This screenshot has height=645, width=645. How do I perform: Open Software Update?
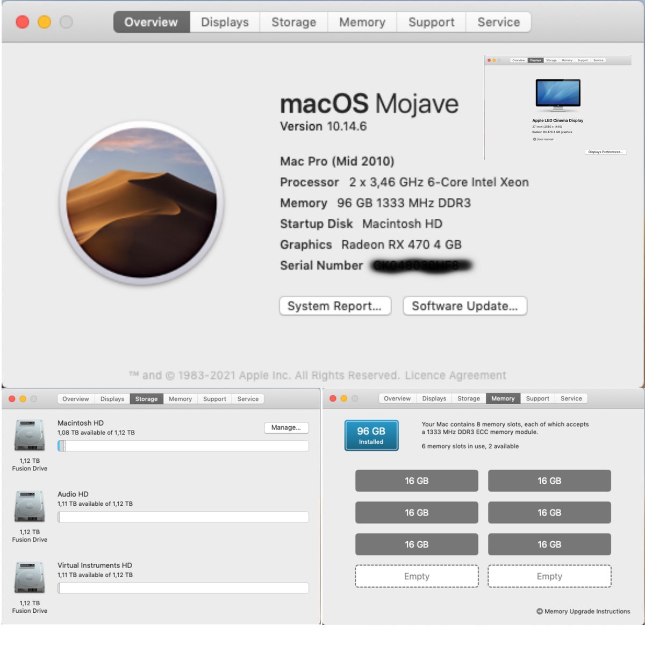coord(465,306)
